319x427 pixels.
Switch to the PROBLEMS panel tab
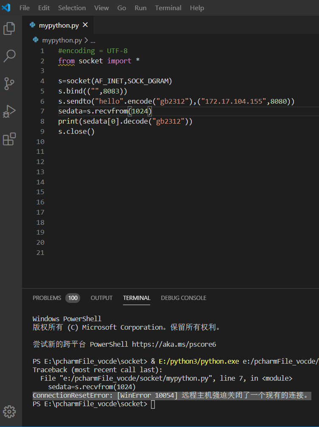[x=47, y=298]
